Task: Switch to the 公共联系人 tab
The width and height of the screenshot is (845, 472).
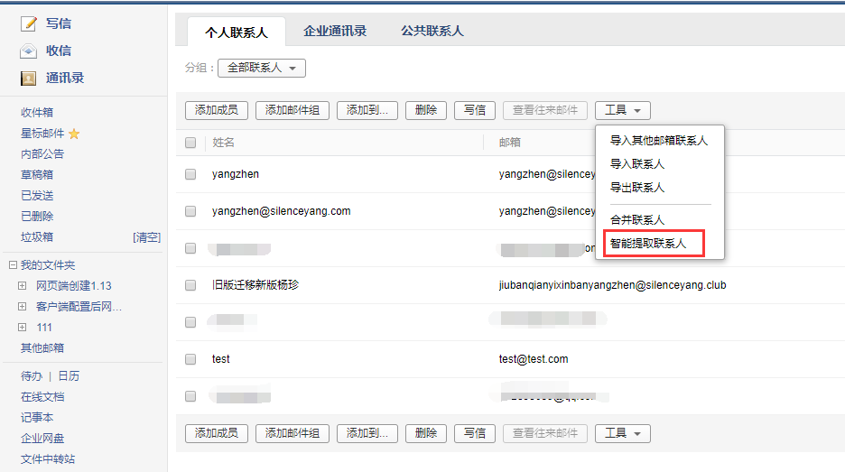Action: (x=432, y=32)
